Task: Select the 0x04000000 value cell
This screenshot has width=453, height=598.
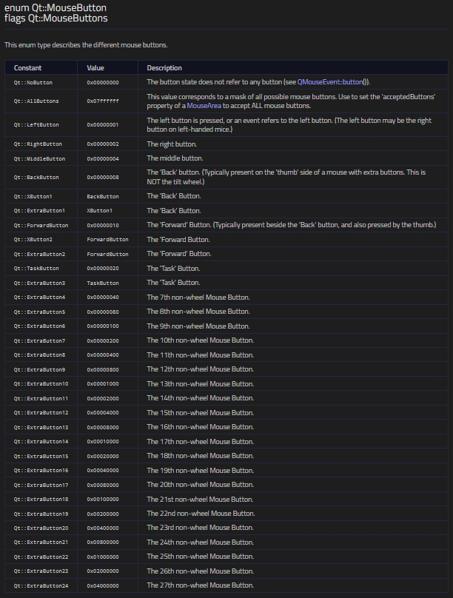Action: click(x=103, y=586)
